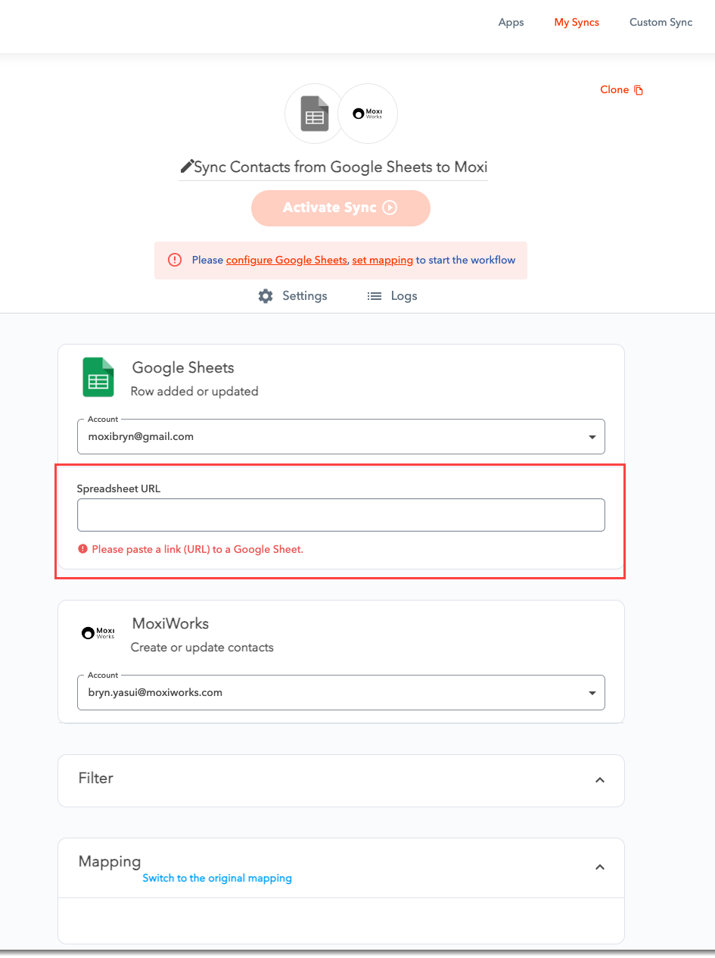715x958 pixels.
Task: Click the MoxiWorks card title
Action: click(x=170, y=624)
